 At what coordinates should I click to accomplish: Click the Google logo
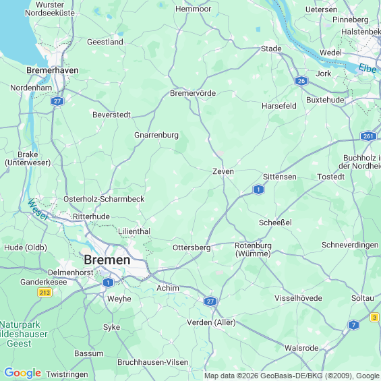[23, 373]
